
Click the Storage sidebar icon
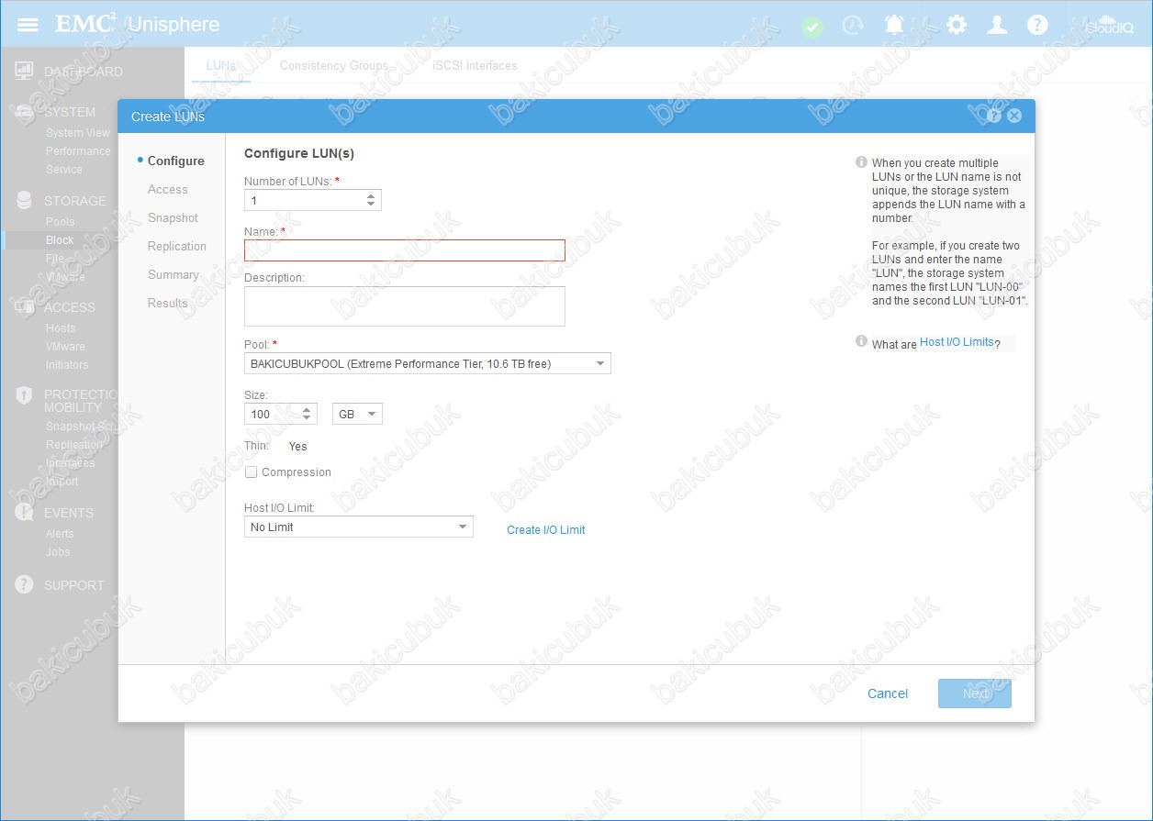pos(25,201)
